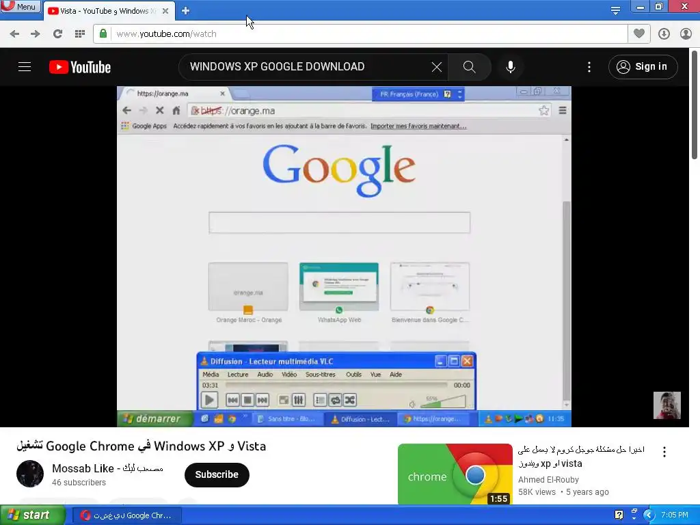Submit search with magnifier button
Viewport: 700px width, 525px height.
[469, 67]
